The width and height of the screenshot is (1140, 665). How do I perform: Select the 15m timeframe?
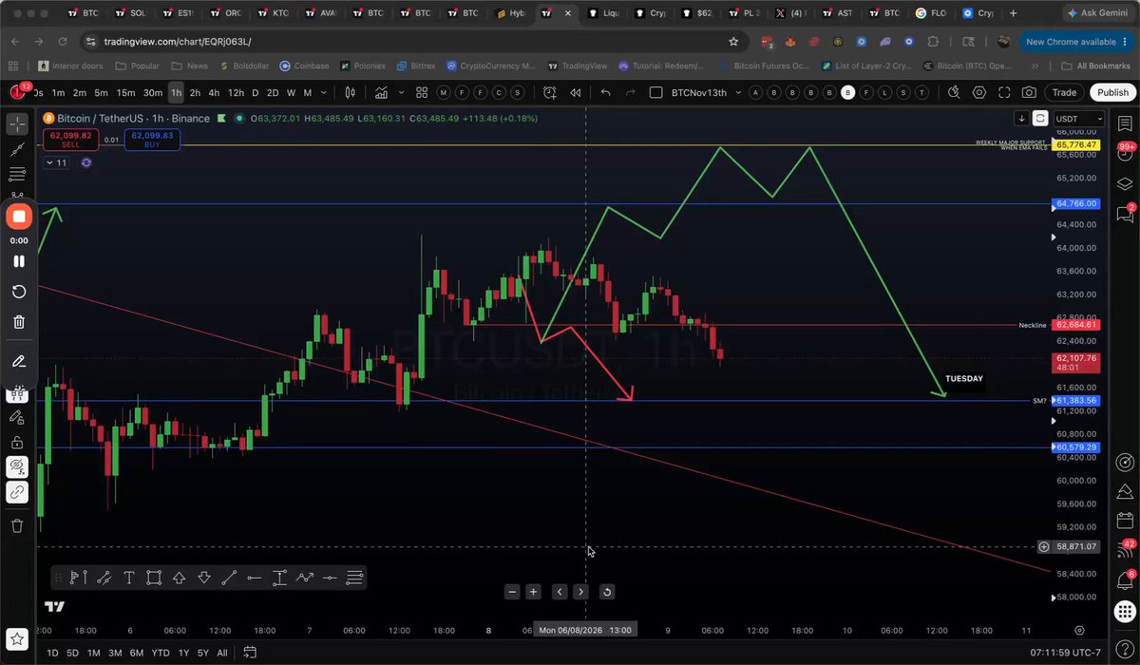pos(125,92)
